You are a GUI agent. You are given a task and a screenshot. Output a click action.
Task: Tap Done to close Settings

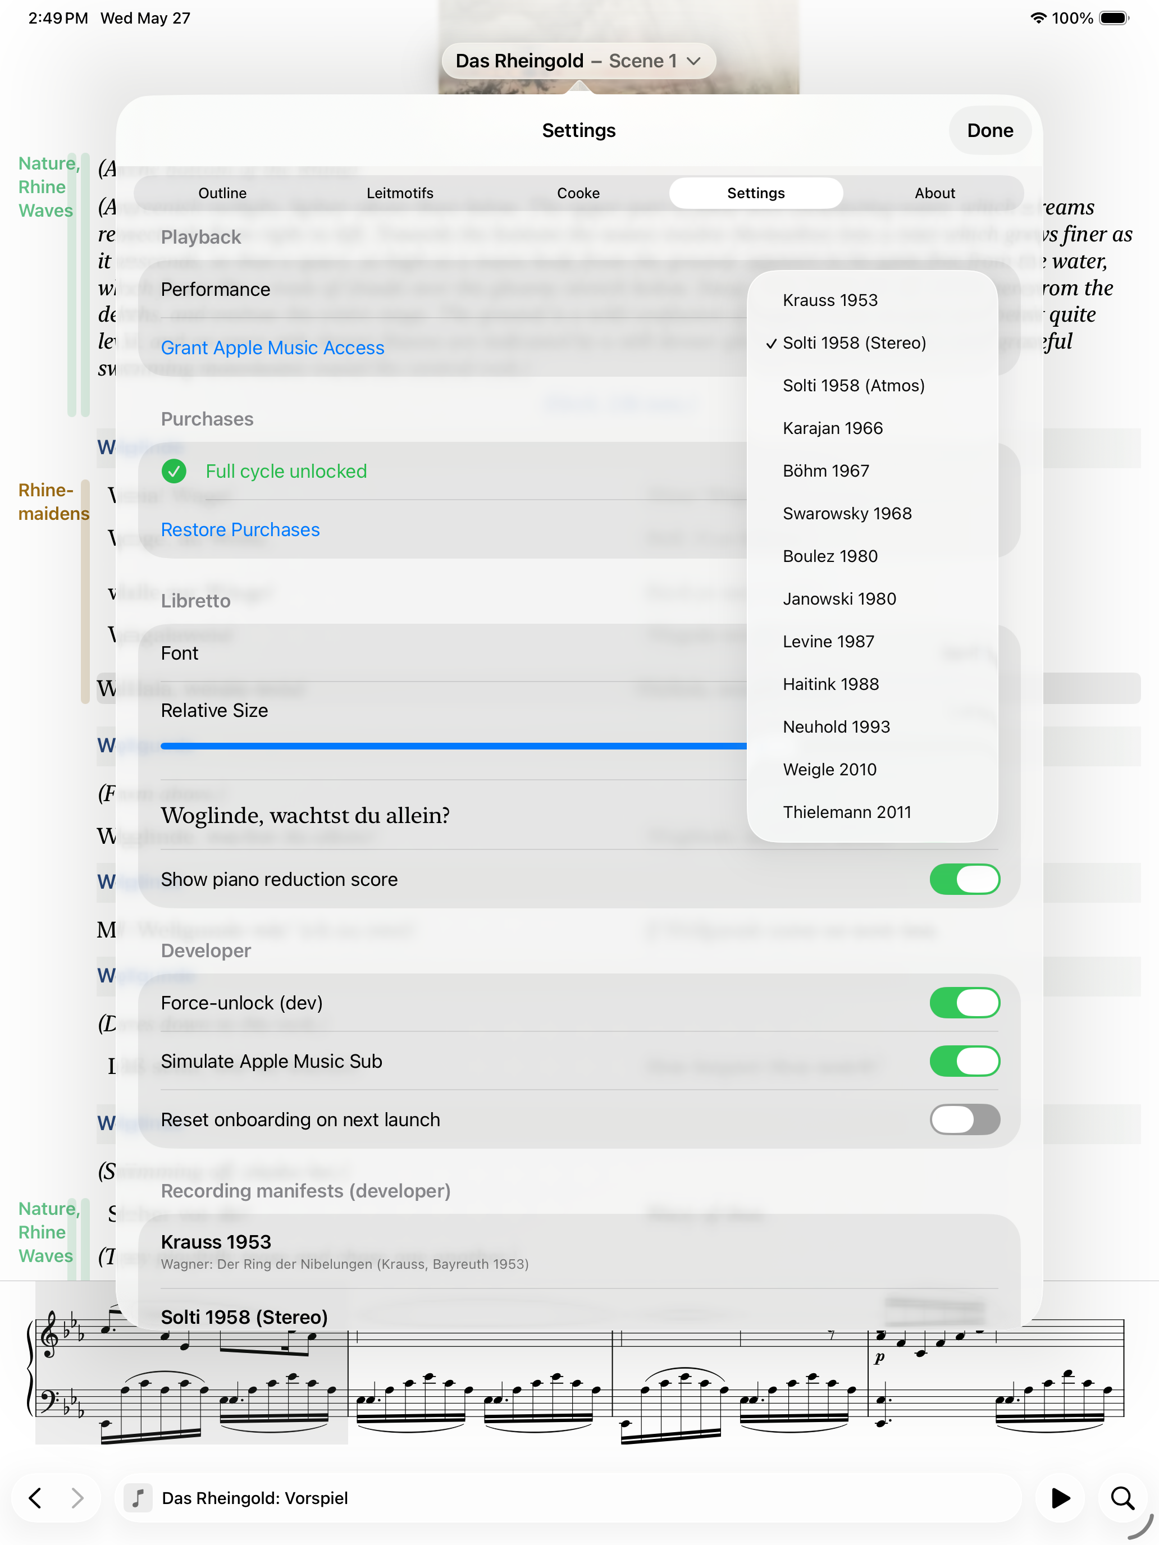tap(990, 131)
